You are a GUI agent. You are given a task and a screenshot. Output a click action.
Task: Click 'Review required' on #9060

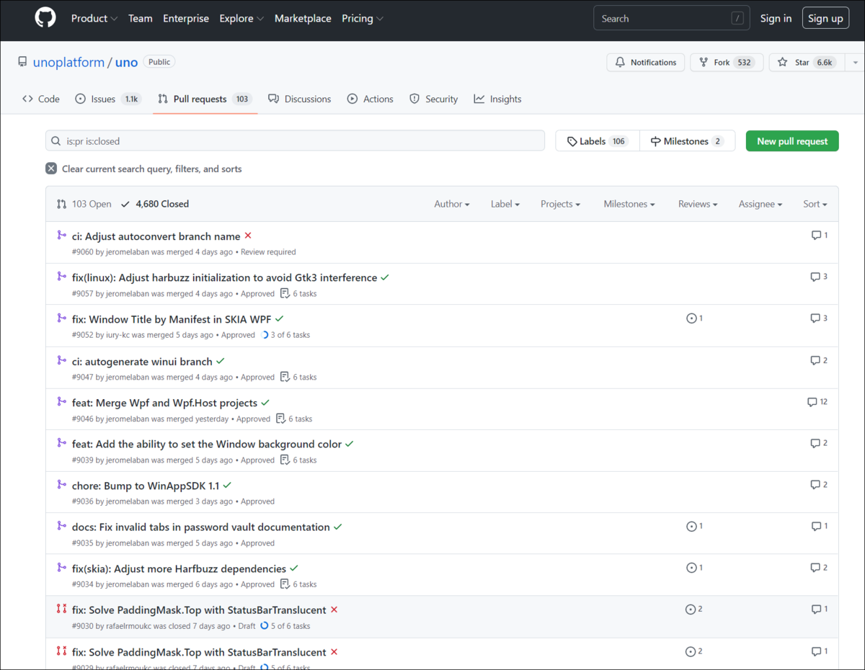[268, 252]
